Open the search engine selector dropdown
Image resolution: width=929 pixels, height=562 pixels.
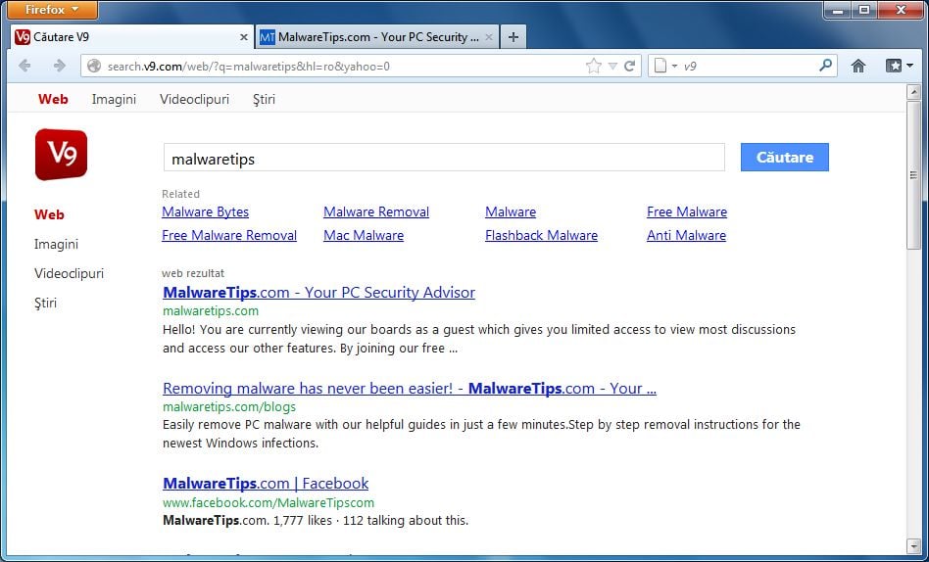coord(665,66)
